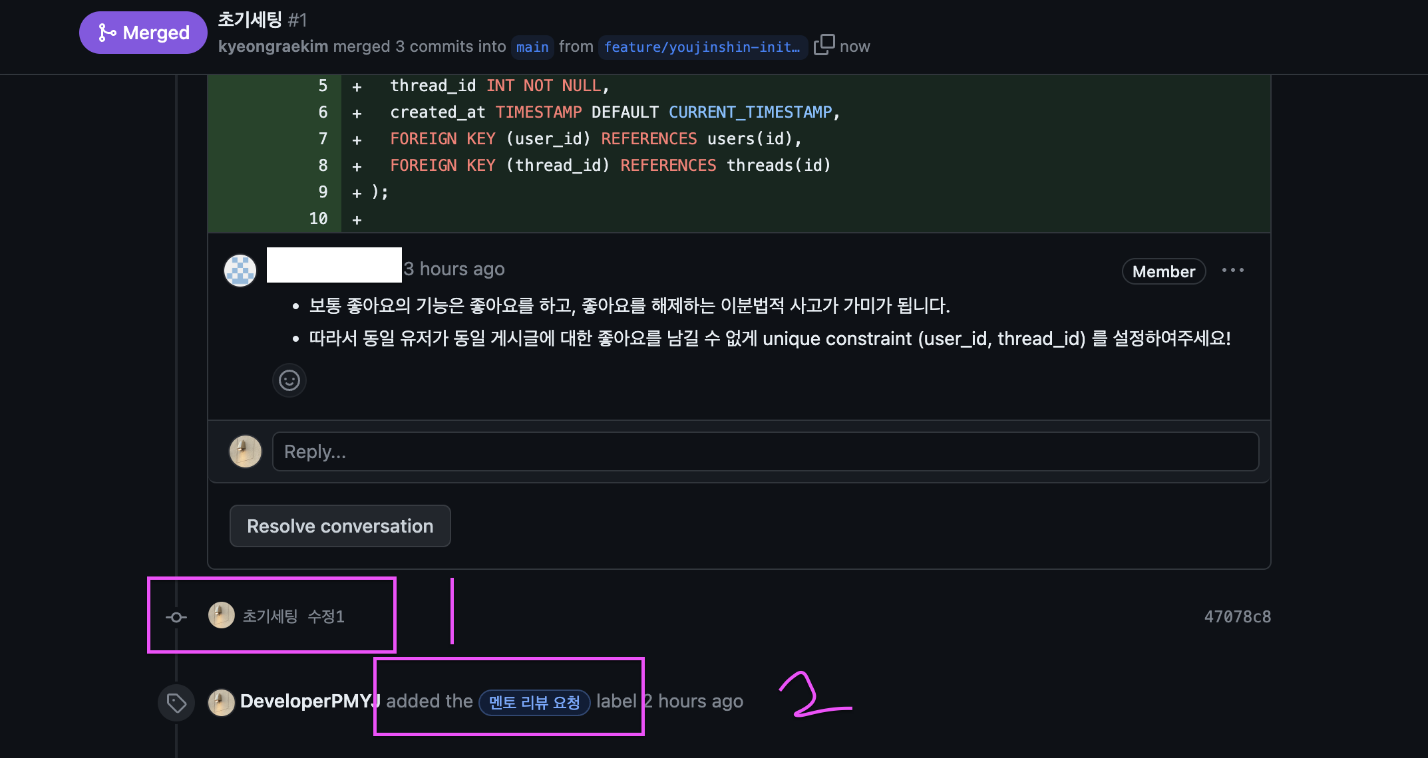Click the commit node icon on the timeline
The image size is (1428, 758).
pyautogui.click(x=176, y=617)
